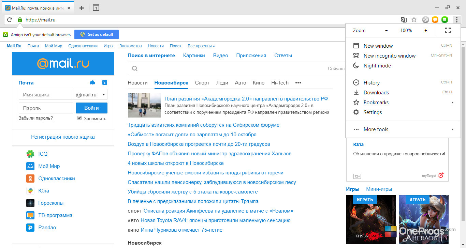Open the translate page icon in address bar
Viewport: 466px width, 248px height.
click(x=404, y=20)
